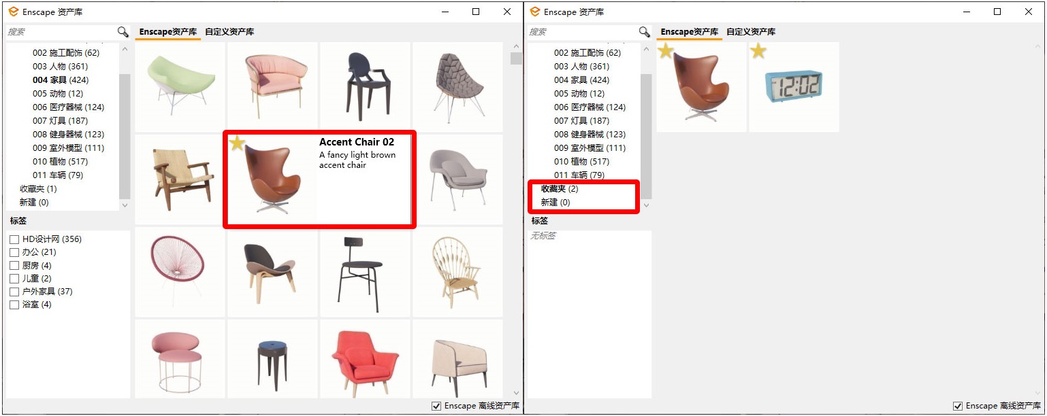This screenshot has width=1047, height=416.
Task: Select the blue digital clock thumbnail
Action: [x=794, y=87]
